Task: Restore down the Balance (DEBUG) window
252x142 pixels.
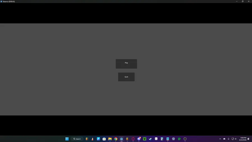Action: tap(243, 1)
